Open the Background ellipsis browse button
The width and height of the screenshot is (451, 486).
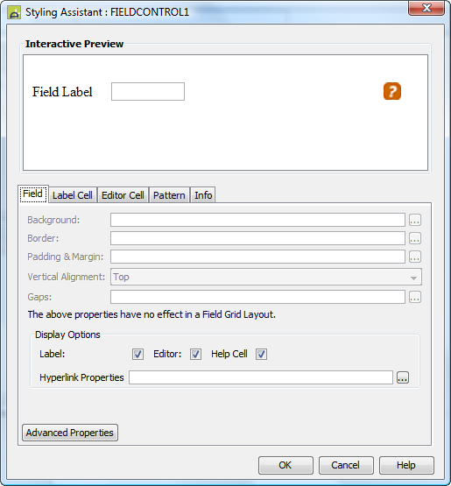tap(415, 220)
